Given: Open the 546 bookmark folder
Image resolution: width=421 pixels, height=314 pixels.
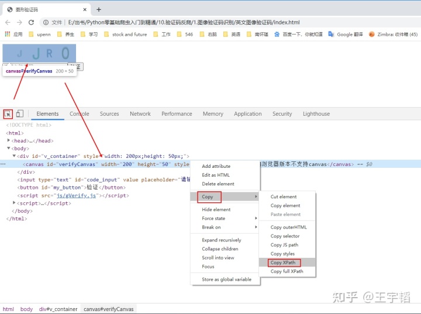Looking at the screenshot, I should 185,34.
